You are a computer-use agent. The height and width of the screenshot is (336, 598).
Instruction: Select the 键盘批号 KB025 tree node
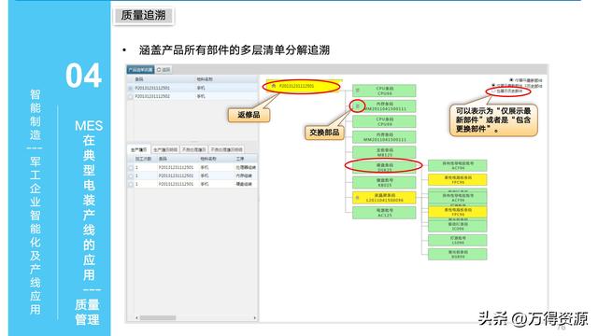384,183
